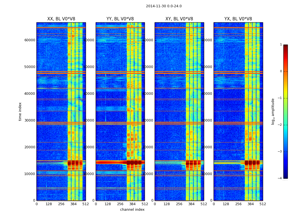Click the 384 x-tick under the YY panel
The image size is (292, 223).
pos(132,204)
